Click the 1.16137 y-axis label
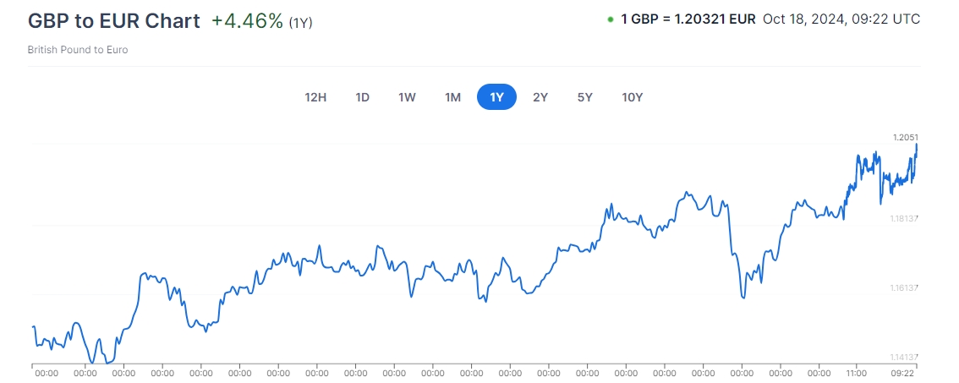This screenshot has width=959, height=383. click(x=904, y=287)
